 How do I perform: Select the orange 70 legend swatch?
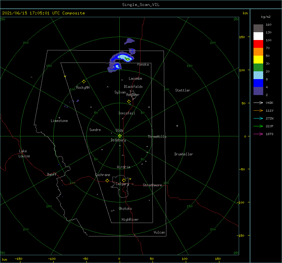pos(258,52)
